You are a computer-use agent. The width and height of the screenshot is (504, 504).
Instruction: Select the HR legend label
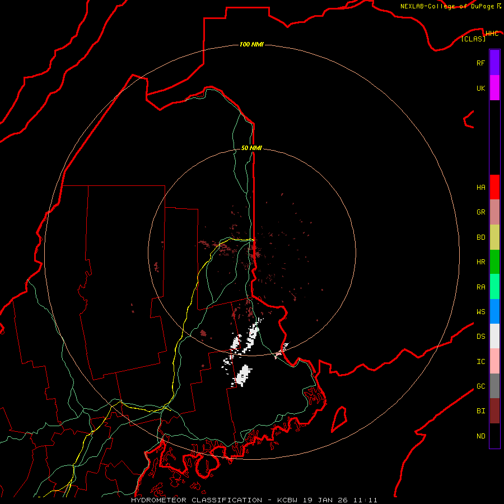pos(480,262)
